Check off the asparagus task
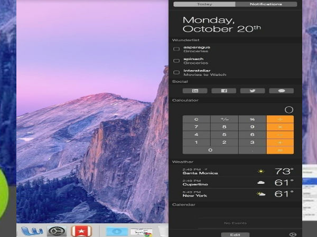The width and height of the screenshot is (317, 237). (x=176, y=49)
